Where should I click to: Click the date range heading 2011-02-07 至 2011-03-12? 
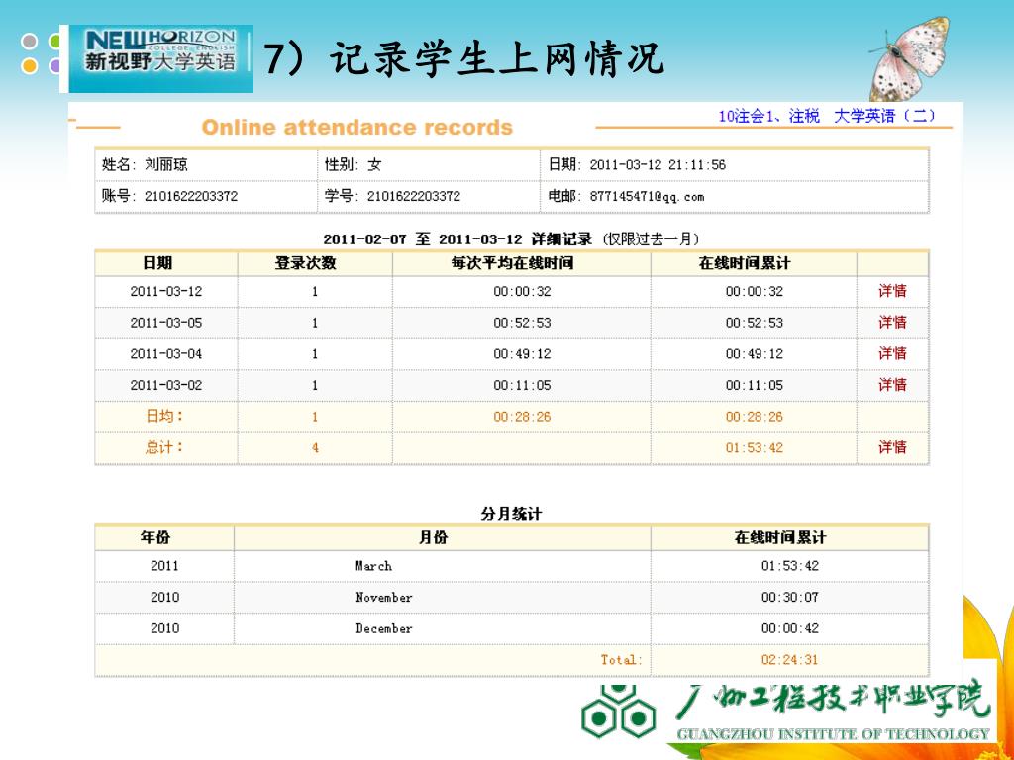pyautogui.click(x=422, y=239)
